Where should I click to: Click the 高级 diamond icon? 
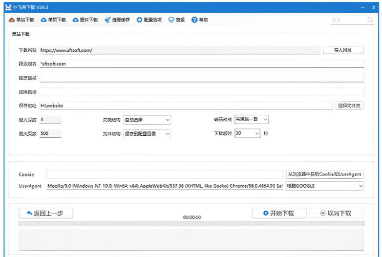(171, 20)
